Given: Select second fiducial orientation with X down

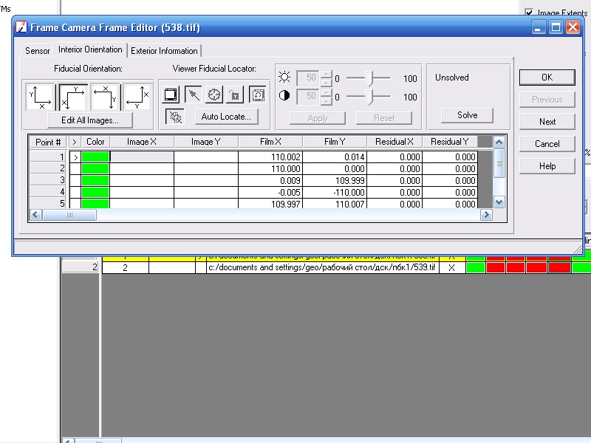Looking at the screenshot, I should 73,96.
